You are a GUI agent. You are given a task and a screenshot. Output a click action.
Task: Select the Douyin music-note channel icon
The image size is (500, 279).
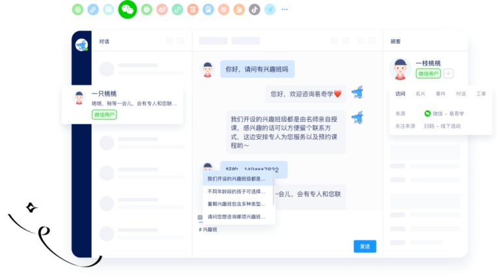(255, 10)
